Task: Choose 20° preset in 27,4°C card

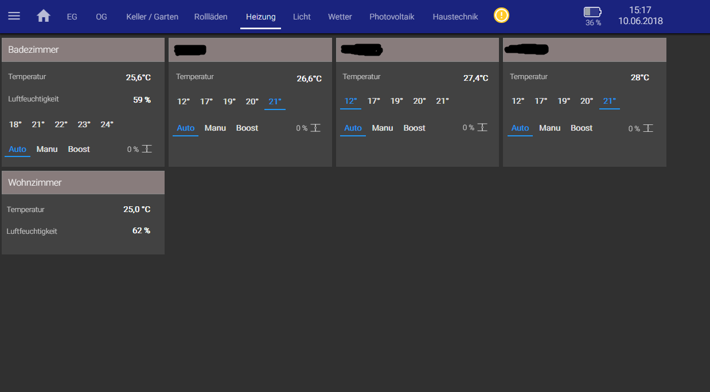Action: tap(420, 101)
